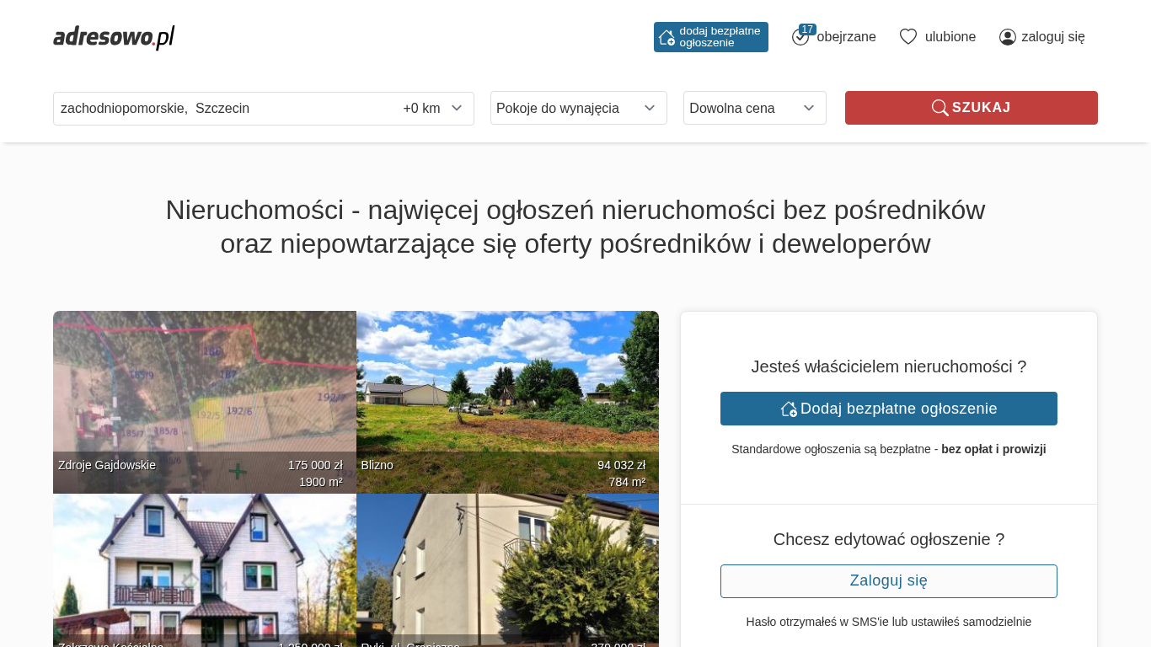
Task: Click the user profile icon
Action: tap(1008, 37)
